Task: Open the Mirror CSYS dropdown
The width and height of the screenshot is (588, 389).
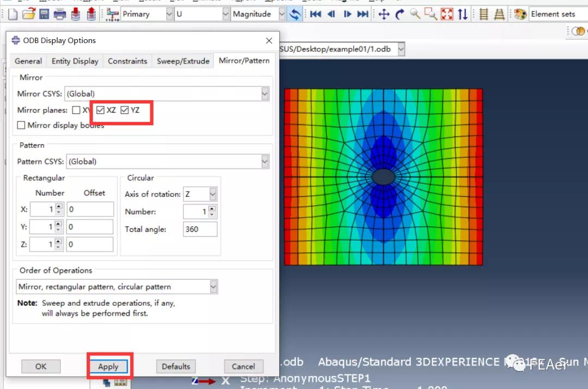Action: (x=265, y=94)
